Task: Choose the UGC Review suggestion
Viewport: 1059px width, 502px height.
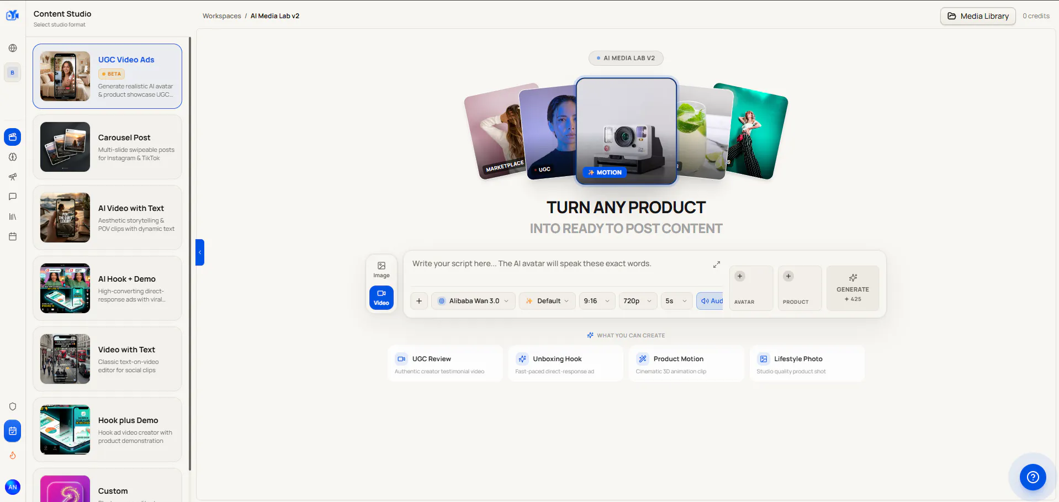Action: (445, 364)
